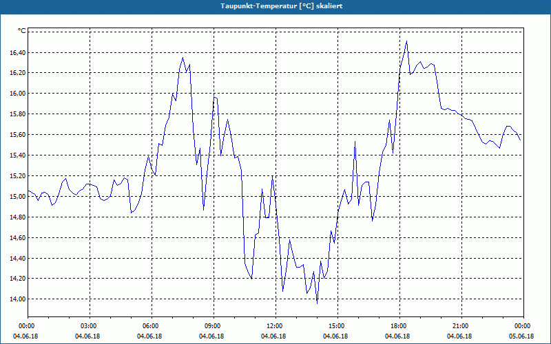This screenshot has width=551, height=344.
Task: Click the 15,00 y-axis value
Action: click(x=17, y=197)
